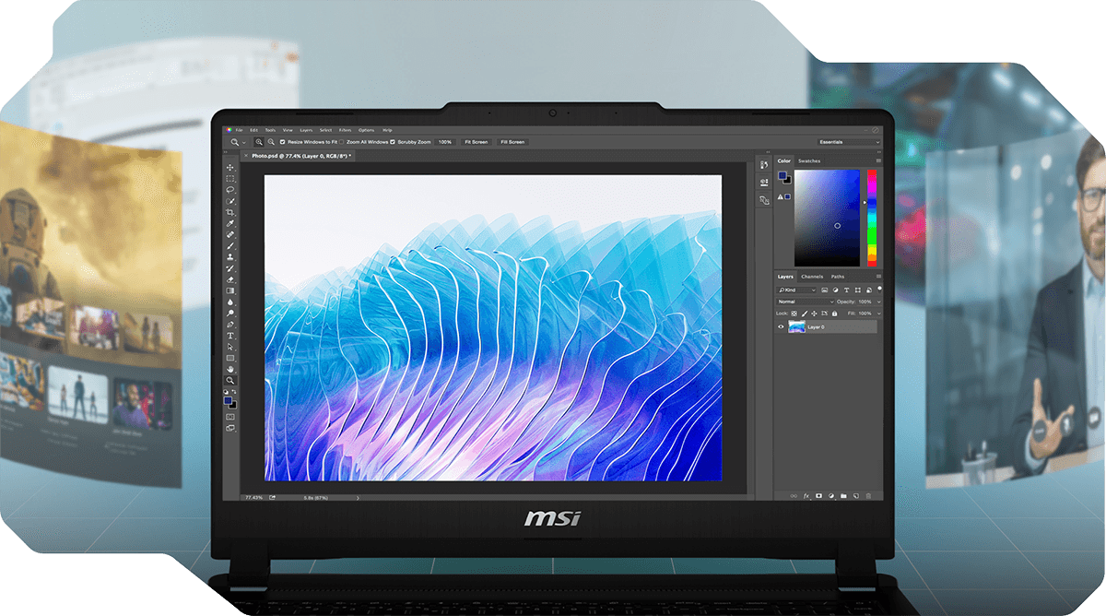Select the Eyedropper tool
Screen dimensions: 1106x616
230,223
